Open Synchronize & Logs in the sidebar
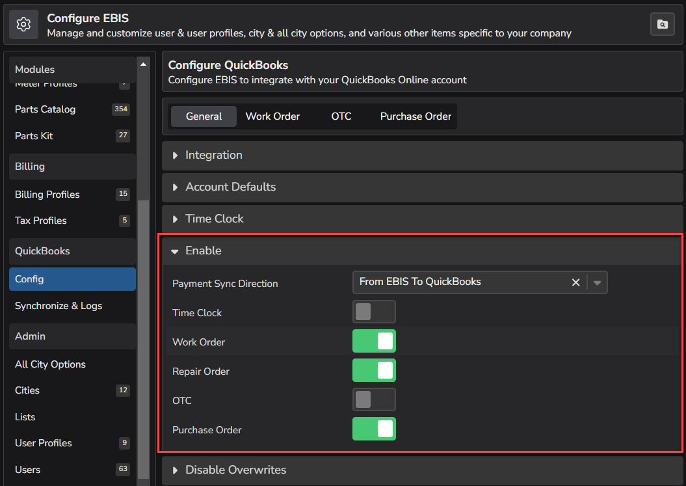This screenshot has height=486, width=686. pos(59,306)
